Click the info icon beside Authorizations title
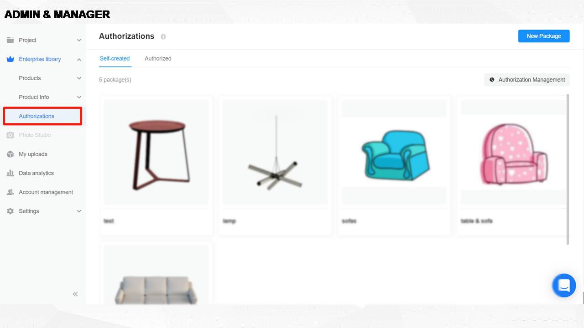The width and height of the screenshot is (584, 328). 163,36
